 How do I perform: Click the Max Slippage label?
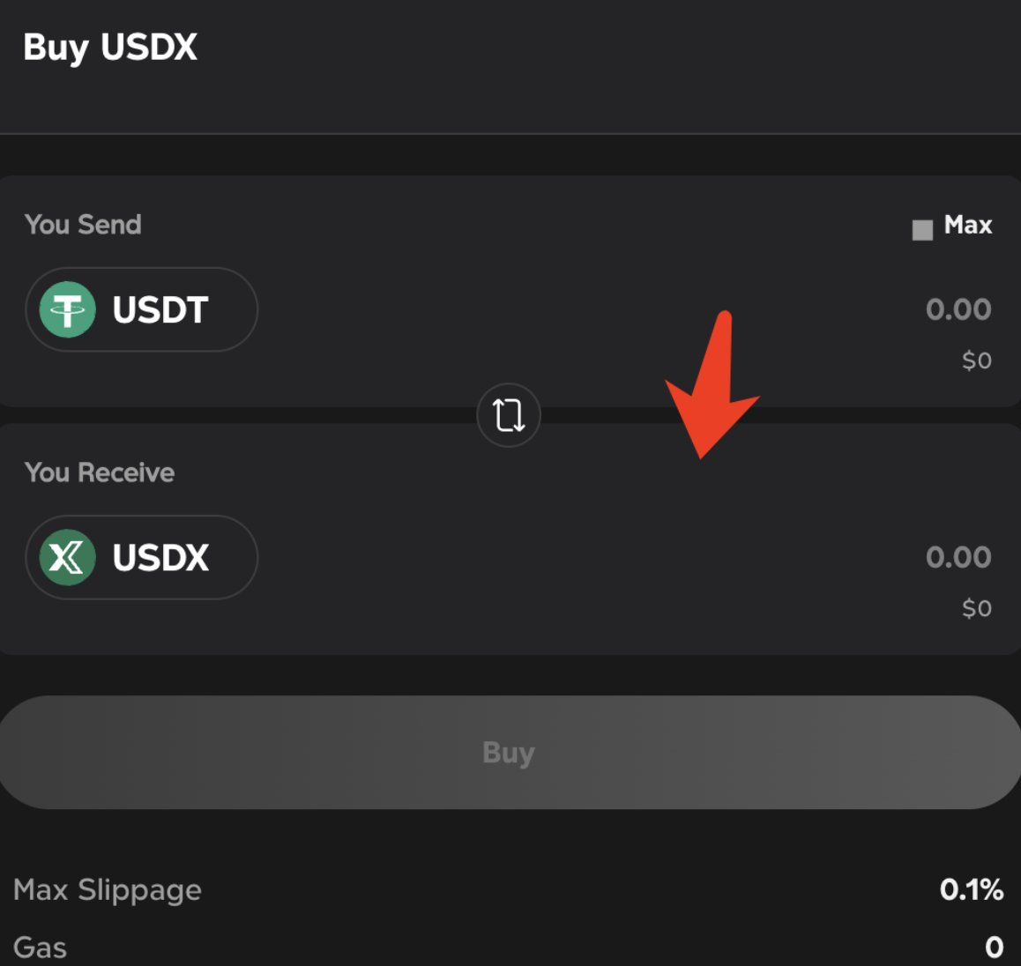(x=108, y=890)
